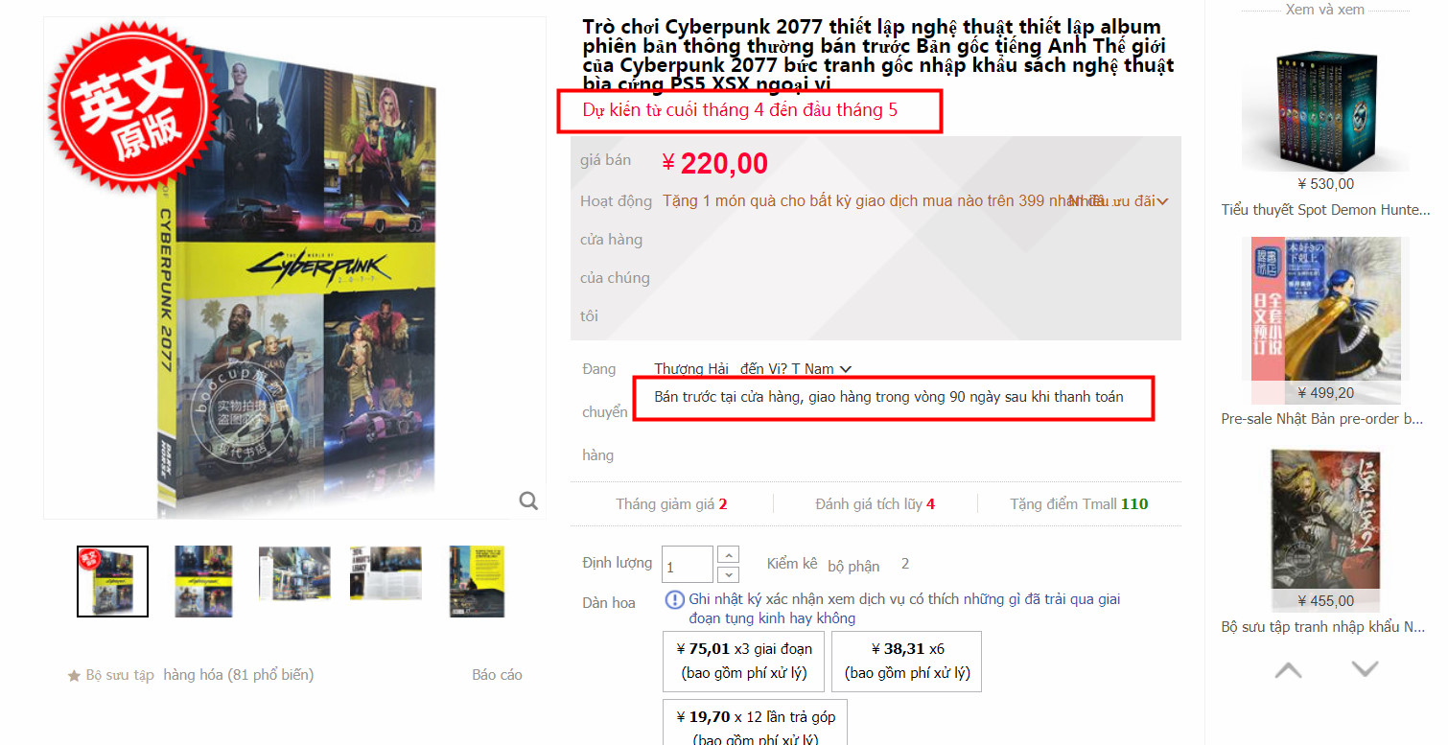The image size is (1448, 745).
Task: Choose the ¥19,70 x 12 installment plan
Action: pyautogui.click(x=755, y=722)
